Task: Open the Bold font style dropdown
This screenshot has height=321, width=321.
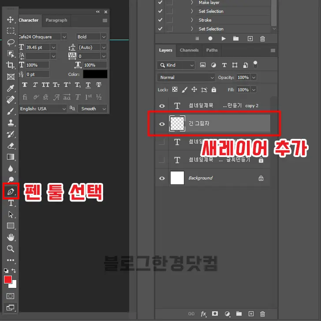Action: [104, 37]
